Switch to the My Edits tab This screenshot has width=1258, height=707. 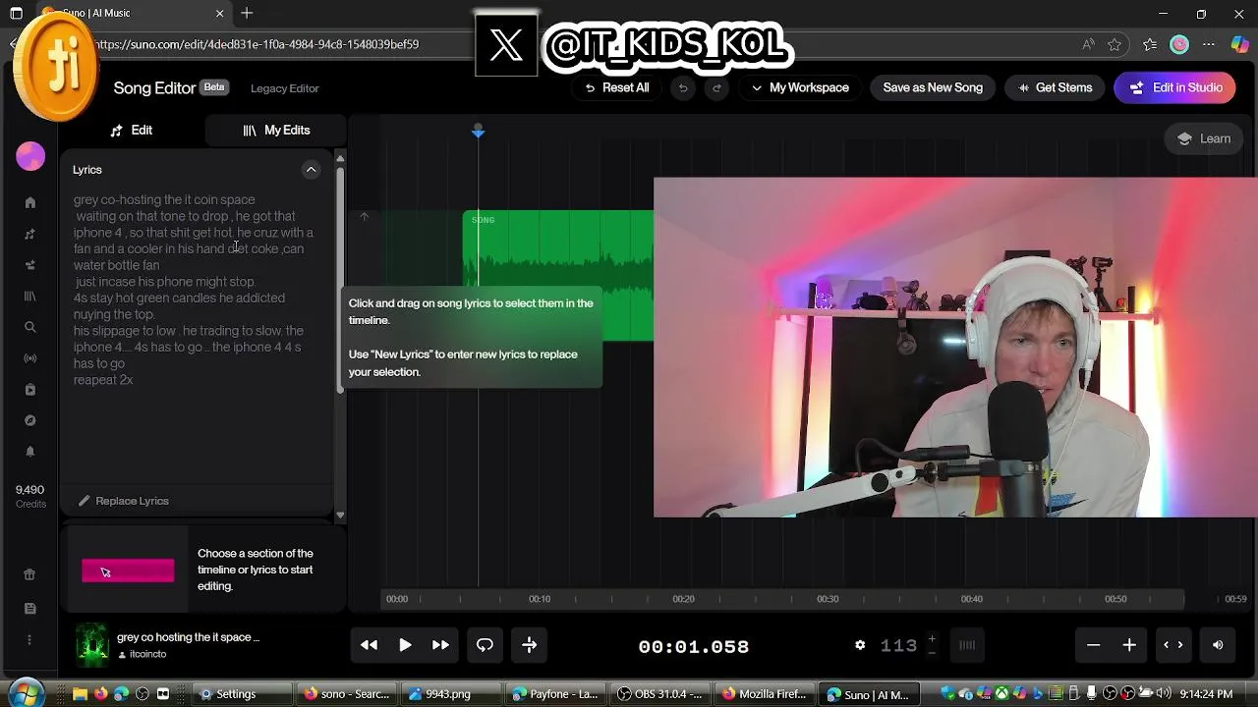(x=276, y=130)
